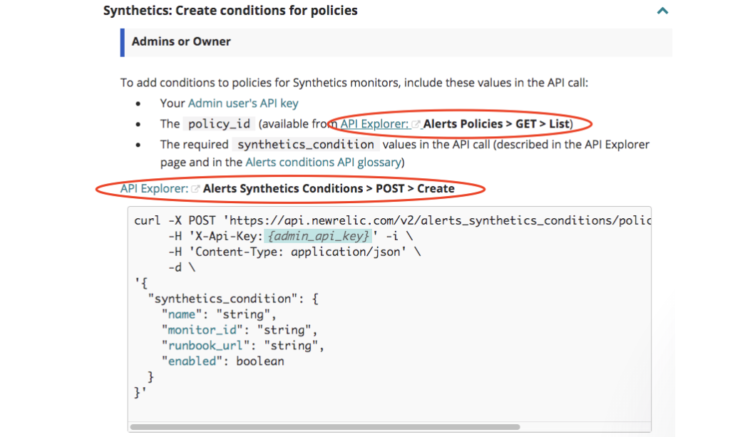Viewport: 730px width, 437px height.
Task: Click the bullet point beside Admin user's API key
Action: [x=138, y=103]
